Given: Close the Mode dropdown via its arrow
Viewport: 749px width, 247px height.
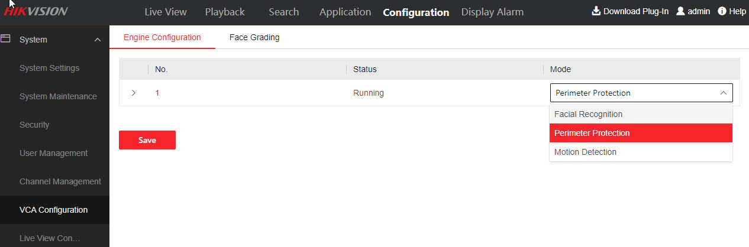Looking at the screenshot, I should [x=723, y=93].
